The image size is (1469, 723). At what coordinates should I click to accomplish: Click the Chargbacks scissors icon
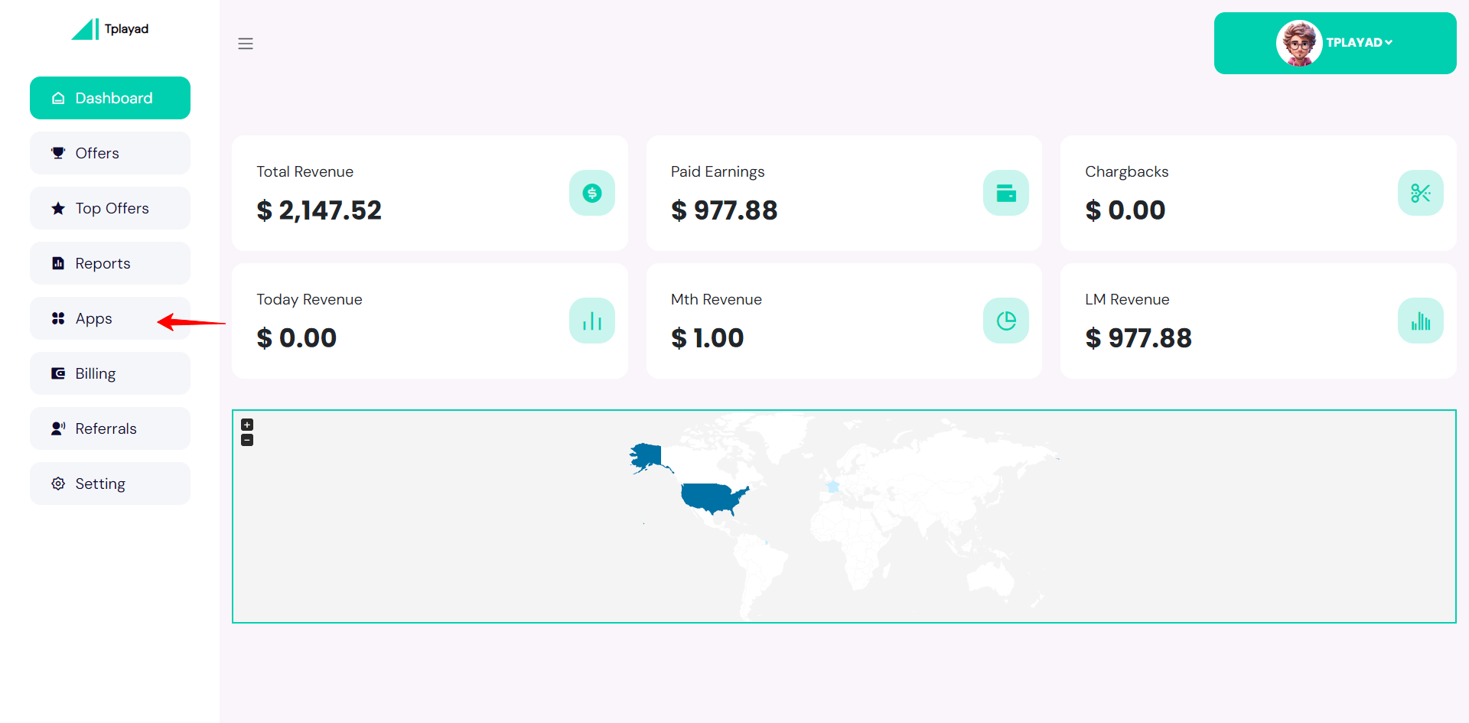[1420, 193]
